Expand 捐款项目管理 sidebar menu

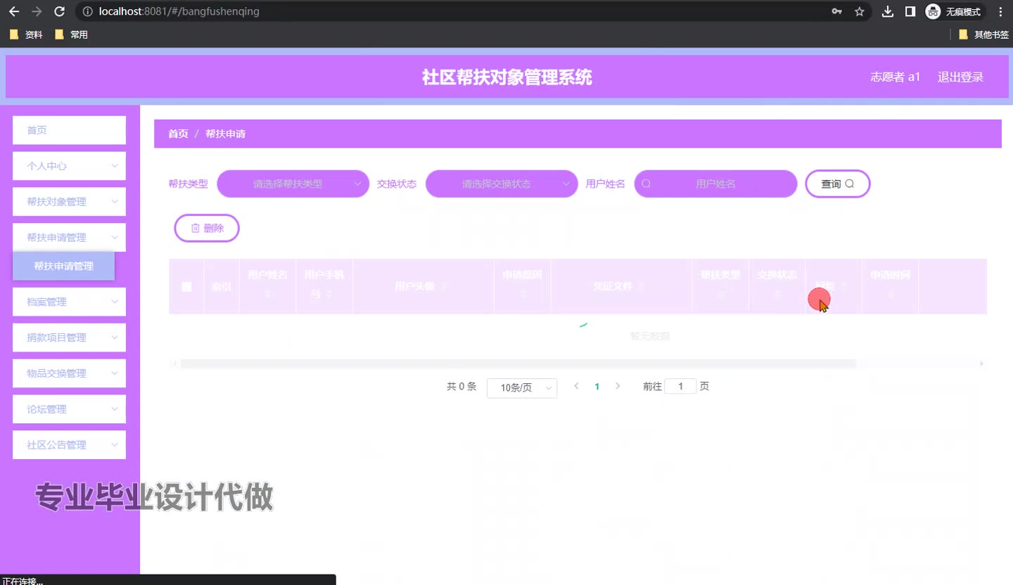(x=69, y=337)
